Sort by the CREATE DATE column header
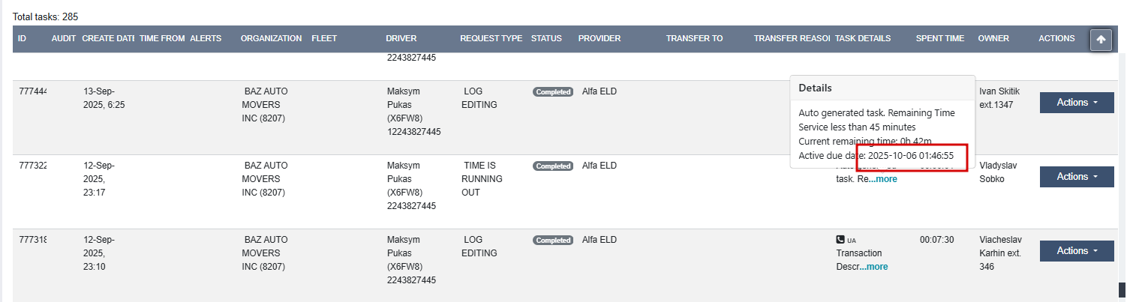The image size is (1142, 302). (x=108, y=38)
